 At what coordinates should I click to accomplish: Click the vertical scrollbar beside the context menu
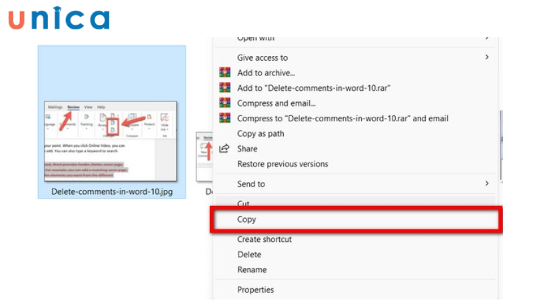coord(501,146)
